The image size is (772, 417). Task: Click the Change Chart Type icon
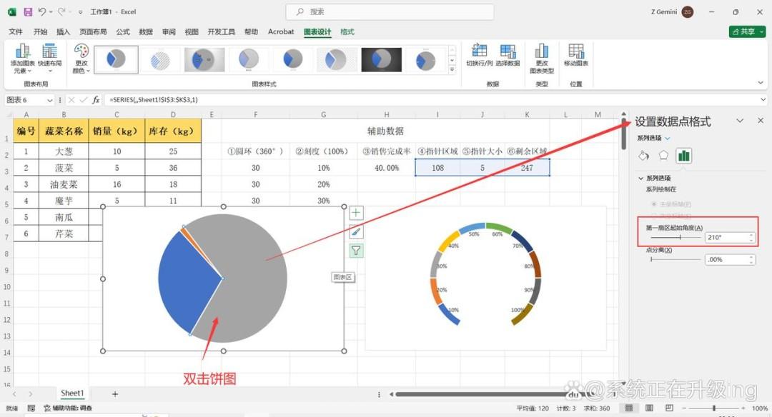542,58
